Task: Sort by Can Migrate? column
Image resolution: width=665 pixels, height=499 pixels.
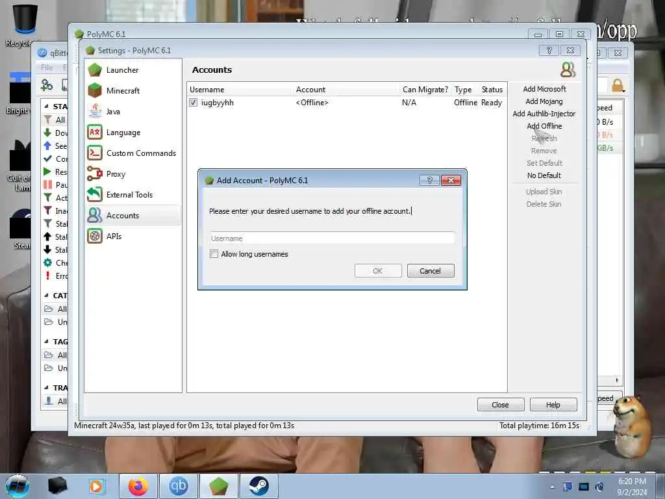Action: click(425, 90)
